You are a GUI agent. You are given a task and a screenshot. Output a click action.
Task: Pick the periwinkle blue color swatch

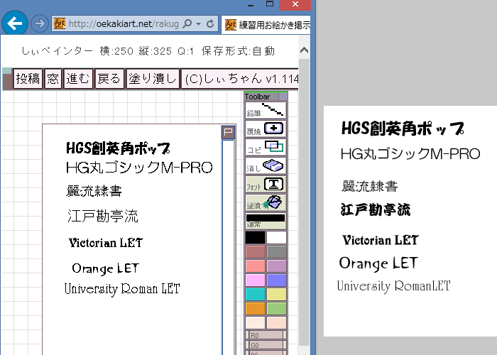click(276, 280)
